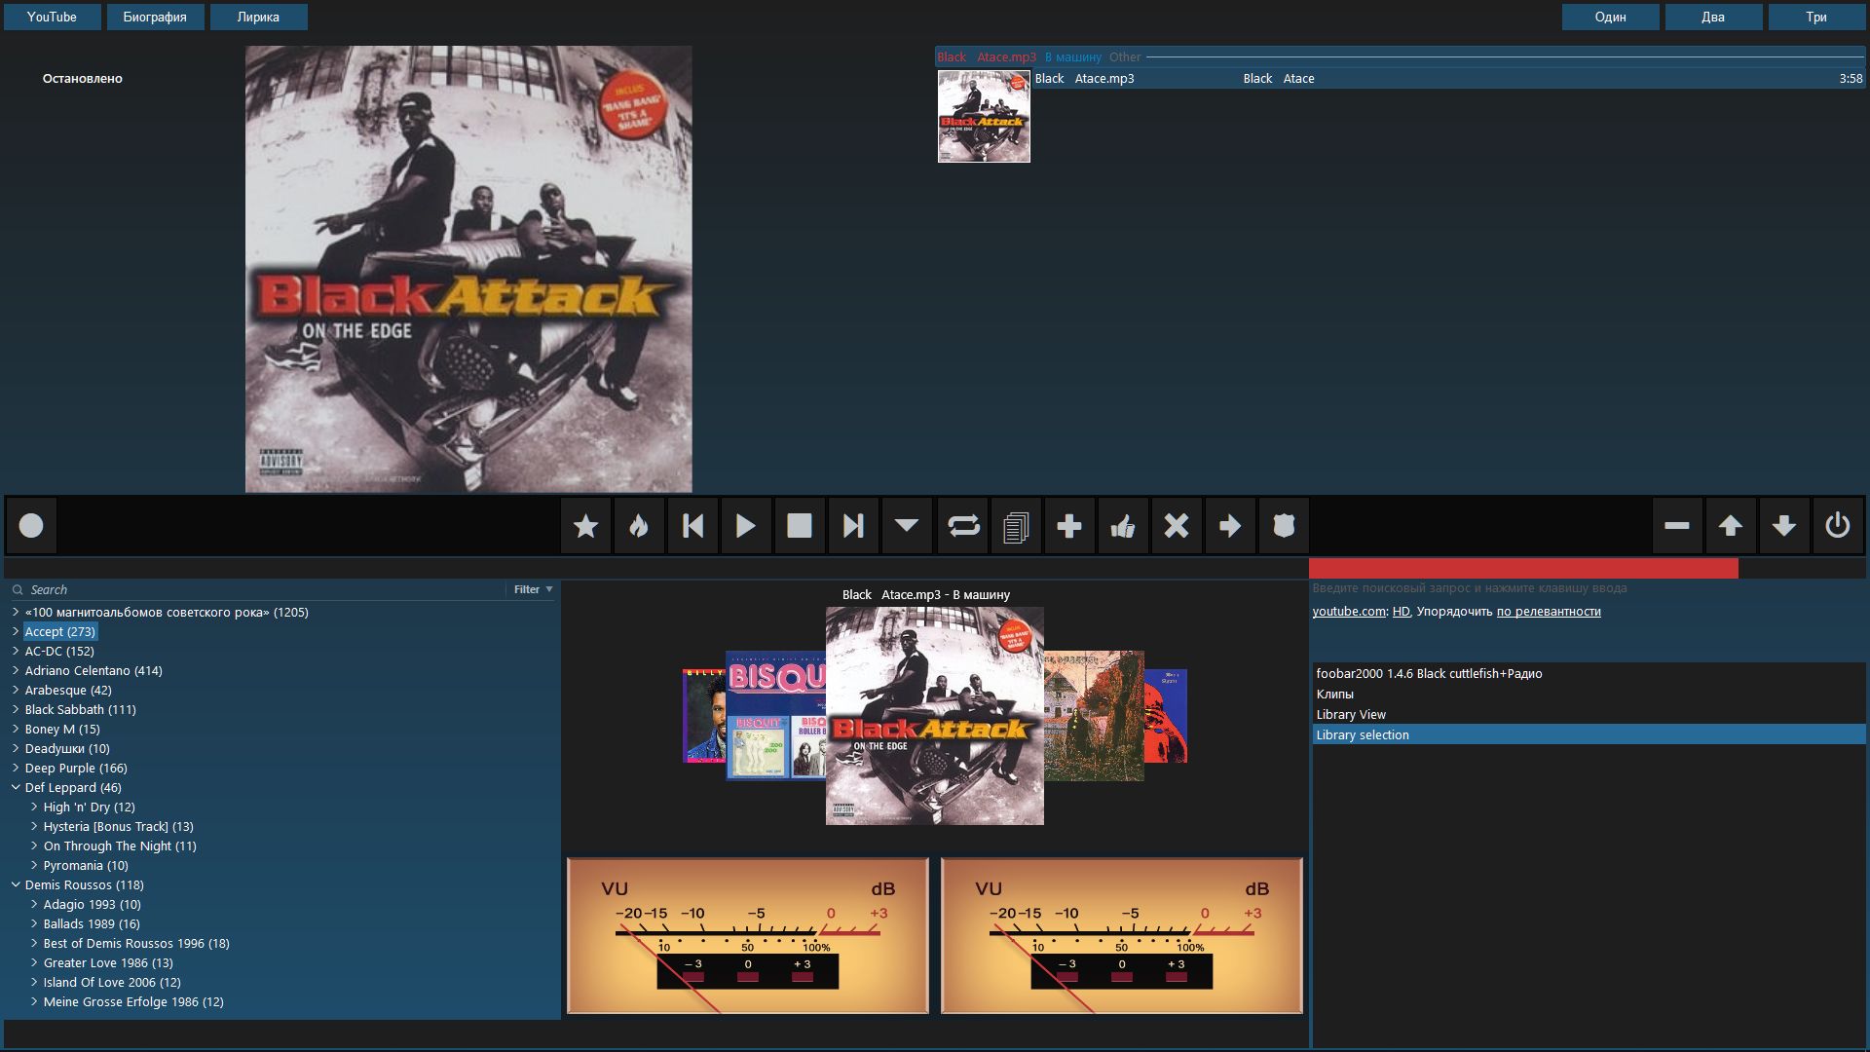Click the thumbs up icon
The height and width of the screenshot is (1052, 1870).
(1123, 526)
